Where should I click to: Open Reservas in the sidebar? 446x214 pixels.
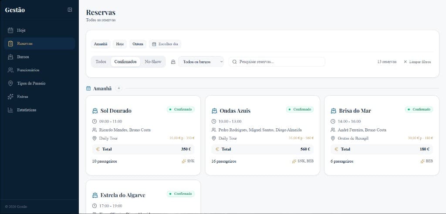coord(40,43)
